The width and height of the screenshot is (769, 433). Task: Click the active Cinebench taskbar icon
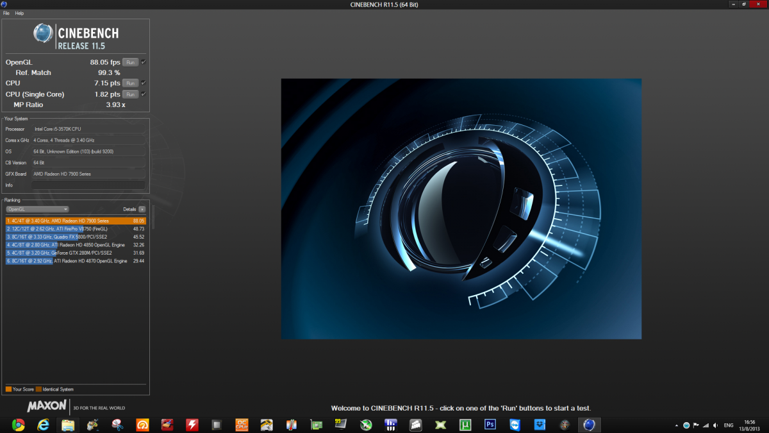(x=588, y=425)
